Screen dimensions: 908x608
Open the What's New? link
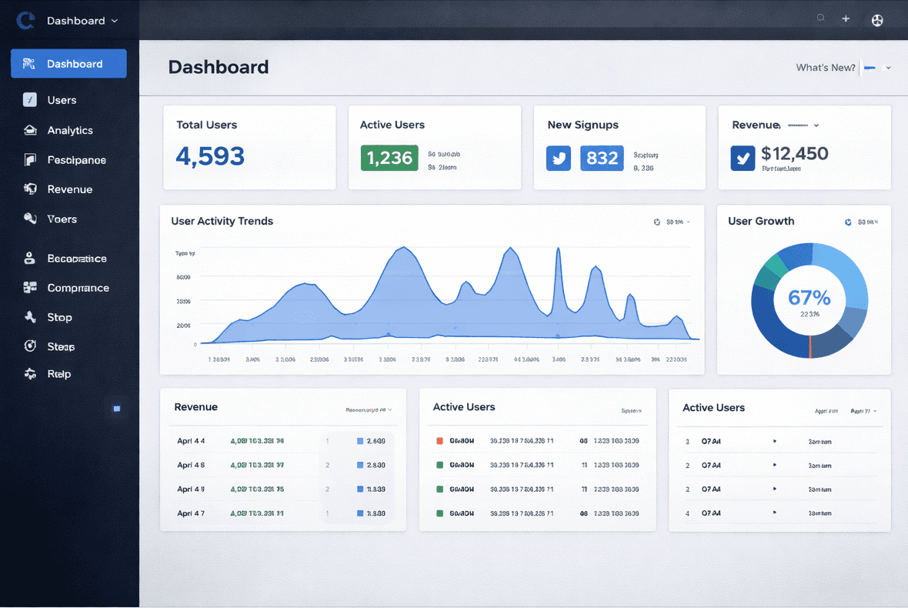(x=825, y=68)
